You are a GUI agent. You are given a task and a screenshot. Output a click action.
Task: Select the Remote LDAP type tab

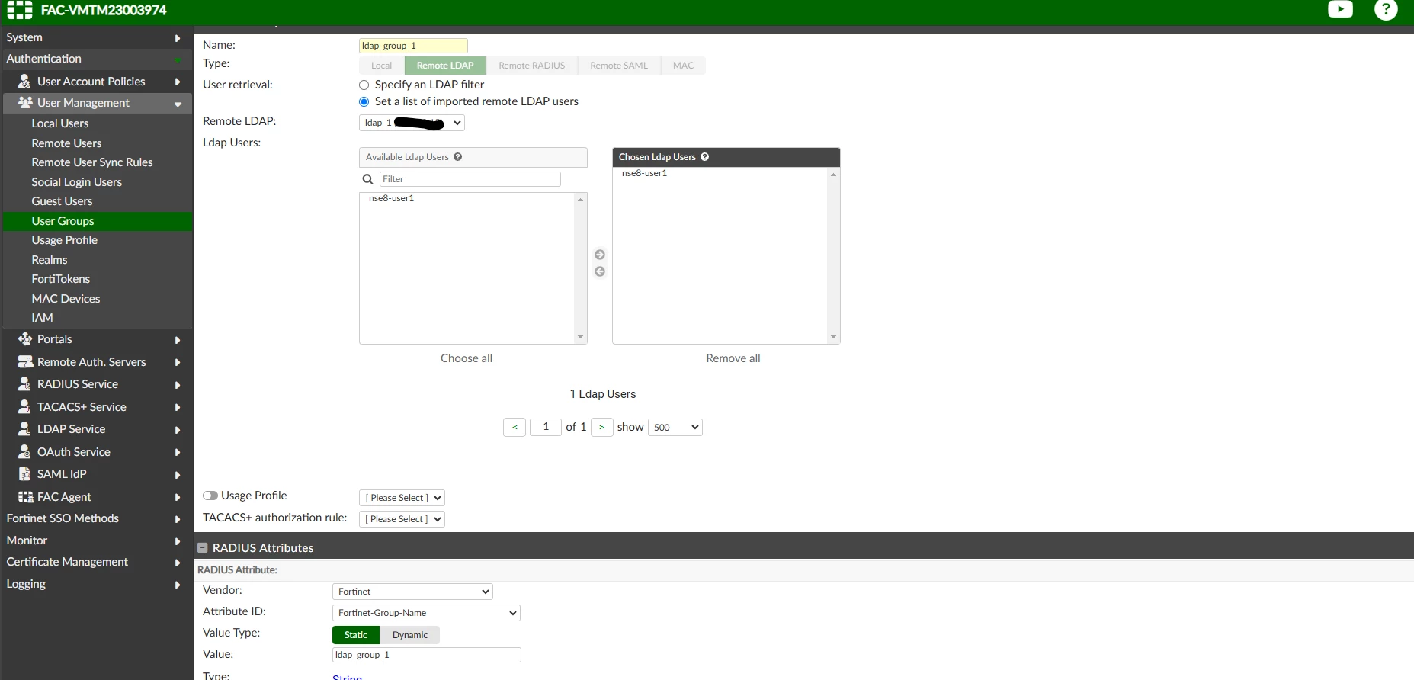[445, 66]
